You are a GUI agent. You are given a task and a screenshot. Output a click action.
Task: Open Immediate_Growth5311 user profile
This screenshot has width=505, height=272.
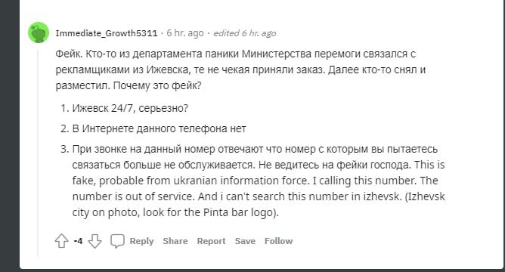tap(107, 33)
